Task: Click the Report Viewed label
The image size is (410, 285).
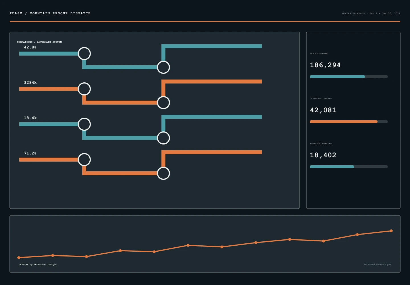Action: 319,54
